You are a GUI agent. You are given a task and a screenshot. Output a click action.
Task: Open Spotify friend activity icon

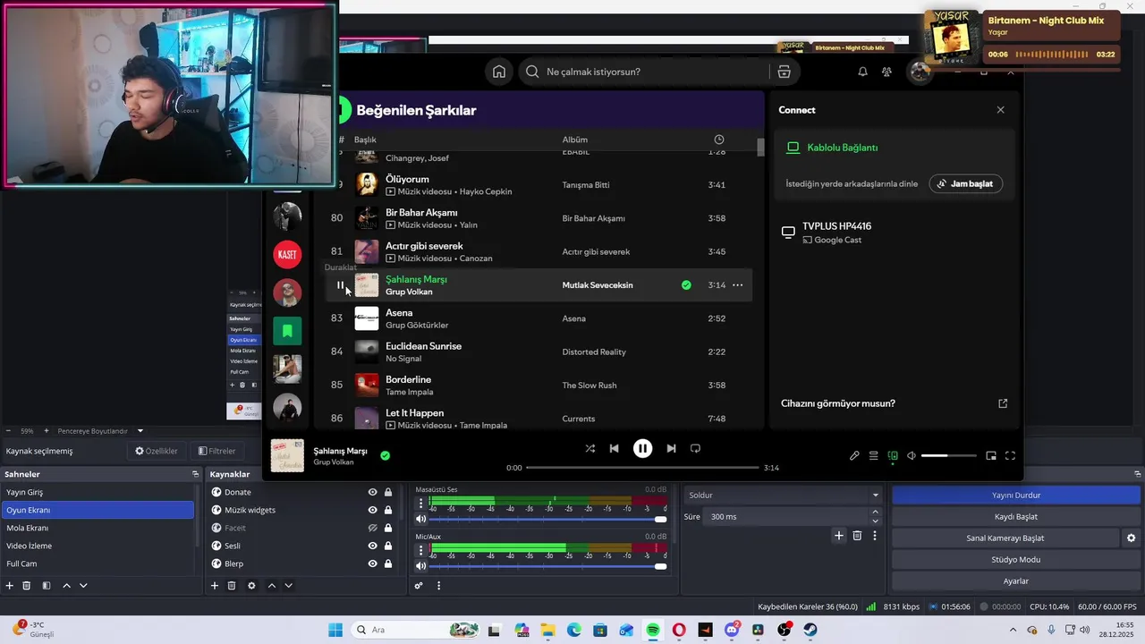[886, 72]
